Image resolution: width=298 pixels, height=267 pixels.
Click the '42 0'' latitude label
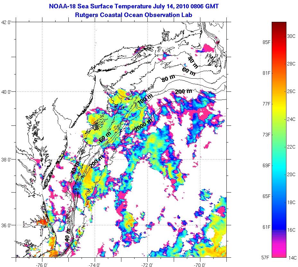(x=6, y=22)
